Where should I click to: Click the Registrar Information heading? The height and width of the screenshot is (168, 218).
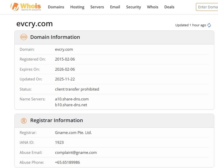tap(57, 120)
